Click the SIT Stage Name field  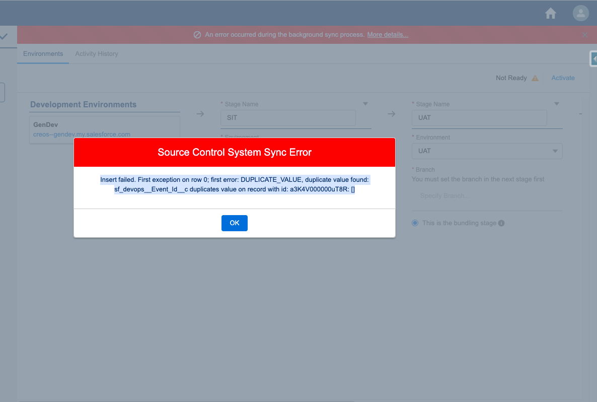[x=288, y=118]
